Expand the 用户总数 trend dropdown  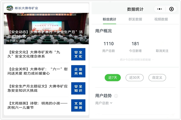104,103
